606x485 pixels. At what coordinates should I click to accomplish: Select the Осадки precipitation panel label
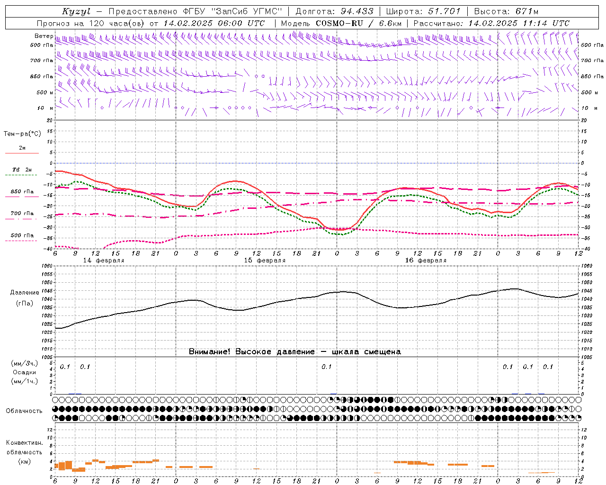[25, 372]
